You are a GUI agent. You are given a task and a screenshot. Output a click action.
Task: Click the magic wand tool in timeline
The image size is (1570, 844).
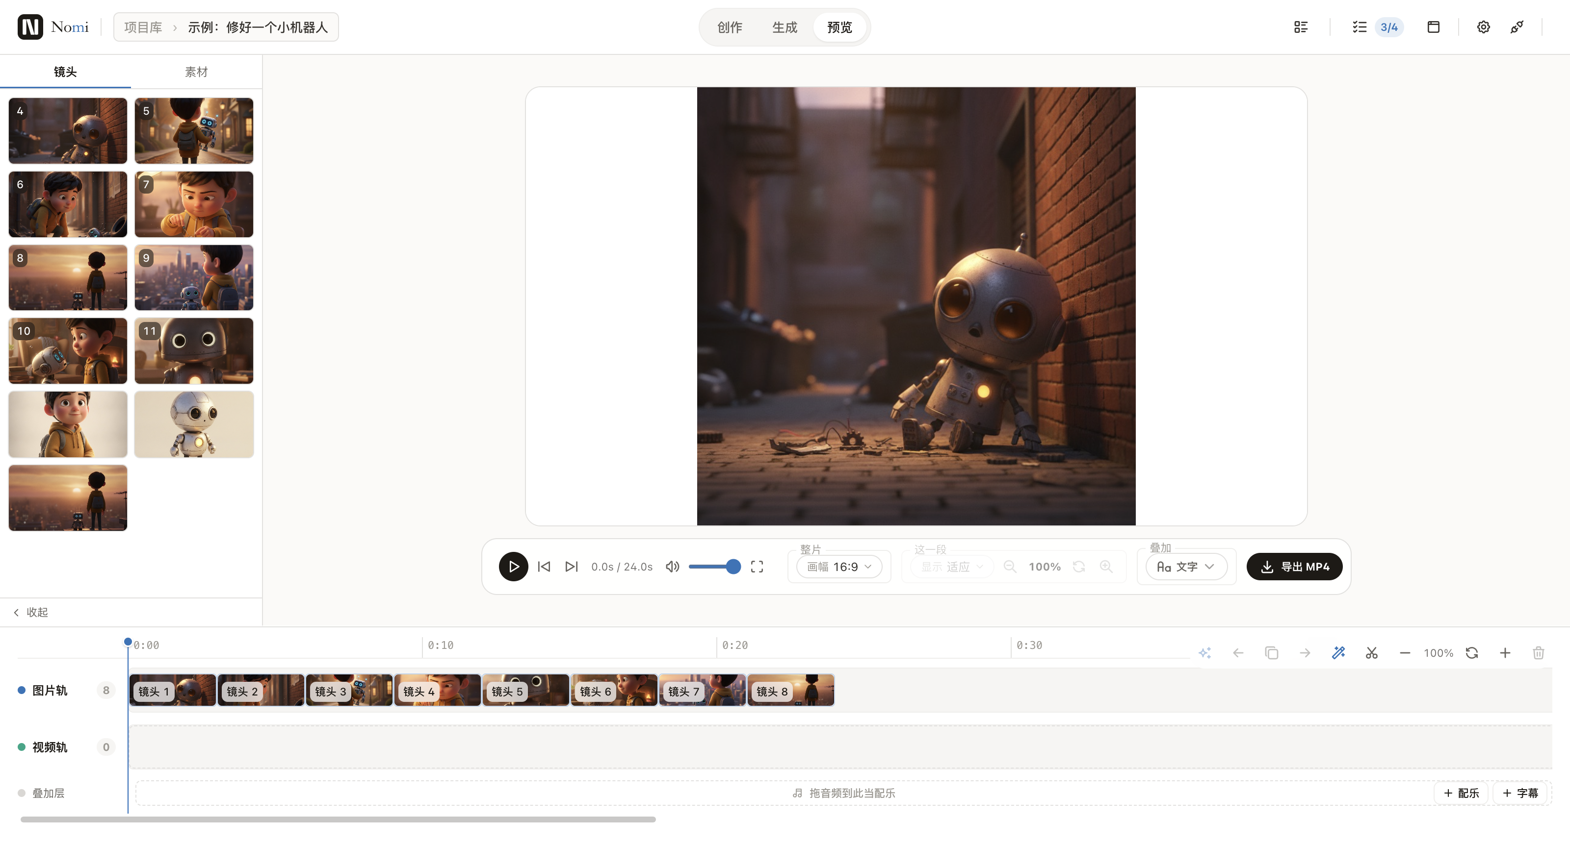(1338, 653)
